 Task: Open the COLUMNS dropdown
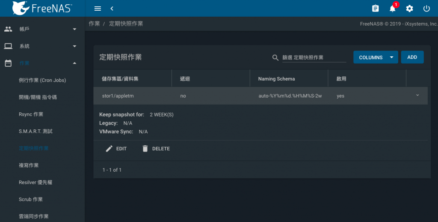[x=376, y=57]
